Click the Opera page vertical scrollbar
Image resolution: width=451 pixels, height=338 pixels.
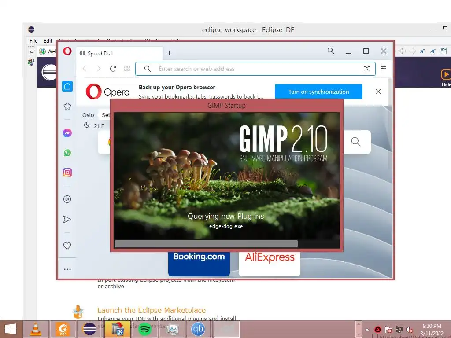click(390, 124)
